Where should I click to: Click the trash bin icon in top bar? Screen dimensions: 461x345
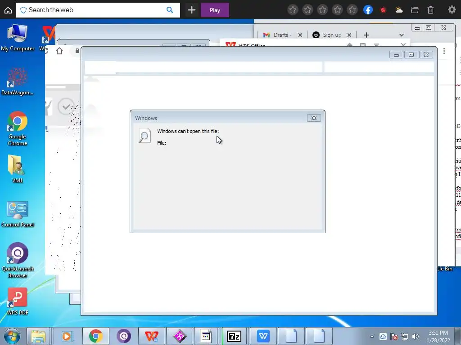click(430, 10)
